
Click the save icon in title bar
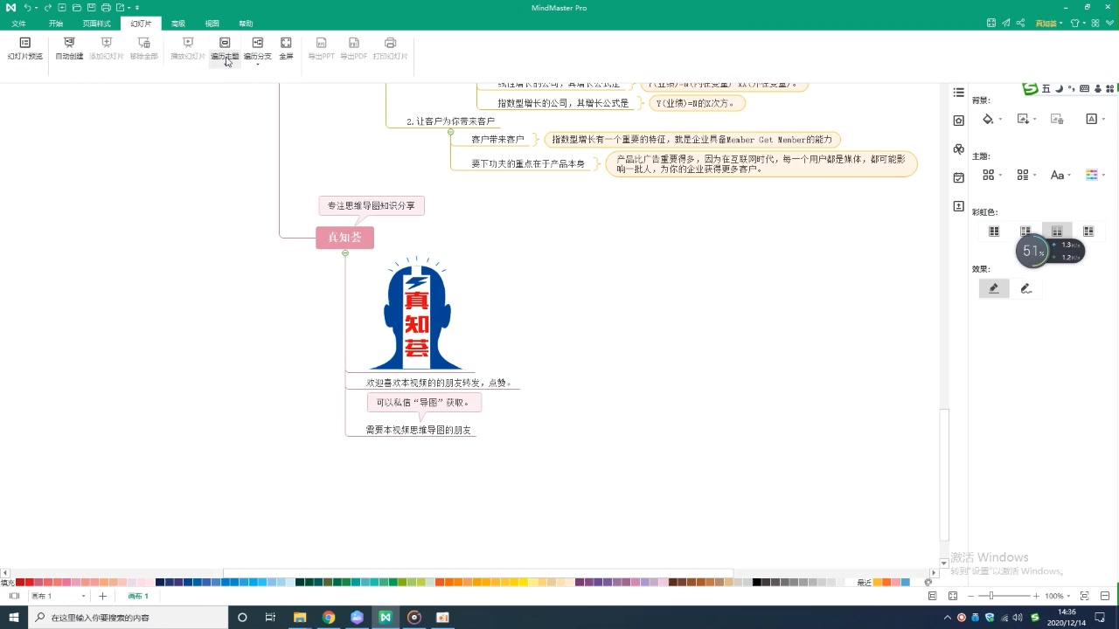92,7
